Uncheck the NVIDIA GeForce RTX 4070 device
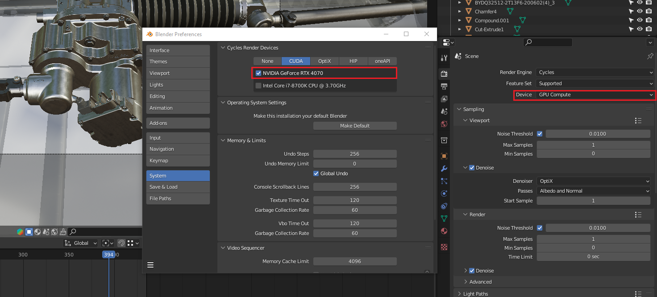Image resolution: width=657 pixels, height=297 pixels. (258, 73)
